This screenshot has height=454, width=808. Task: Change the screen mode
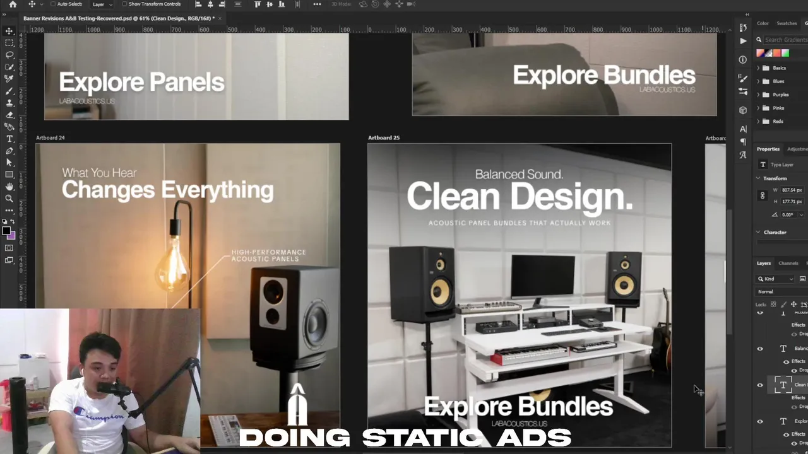(x=9, y=260)
